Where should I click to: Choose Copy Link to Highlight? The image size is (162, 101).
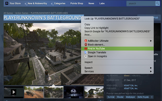pos(117,28)
